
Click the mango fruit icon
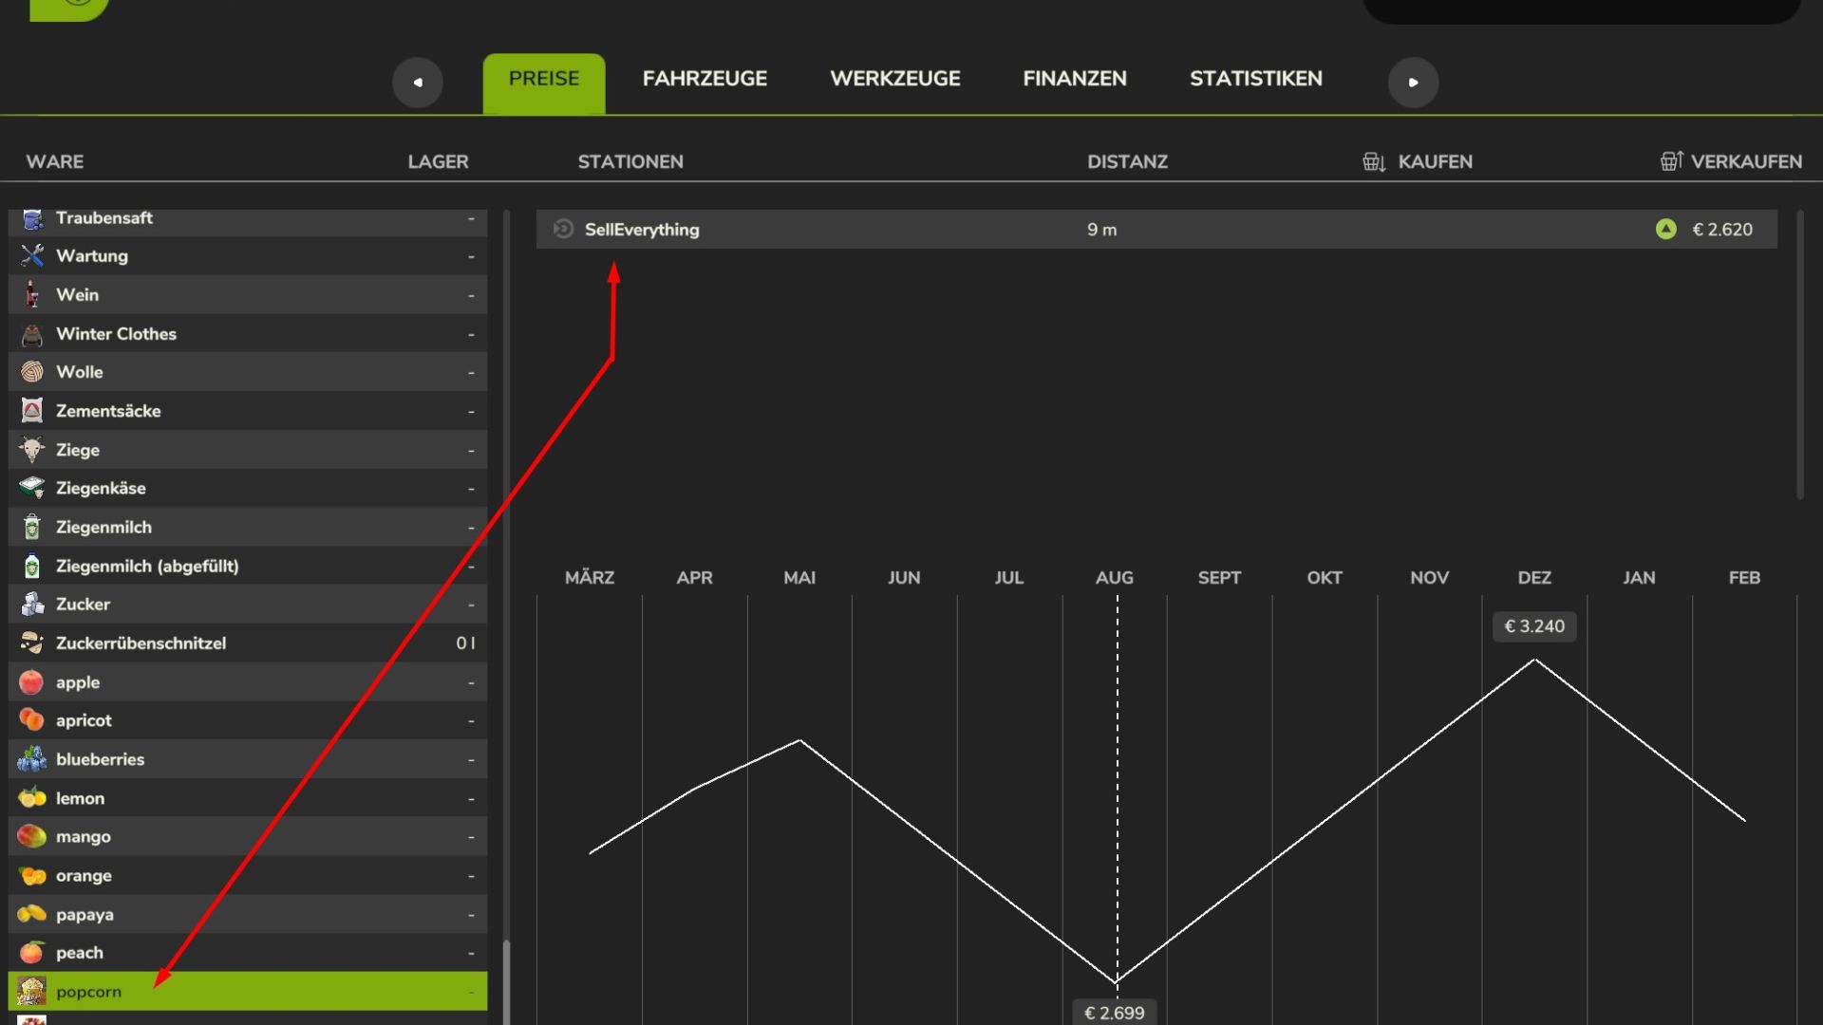[32, 837]
